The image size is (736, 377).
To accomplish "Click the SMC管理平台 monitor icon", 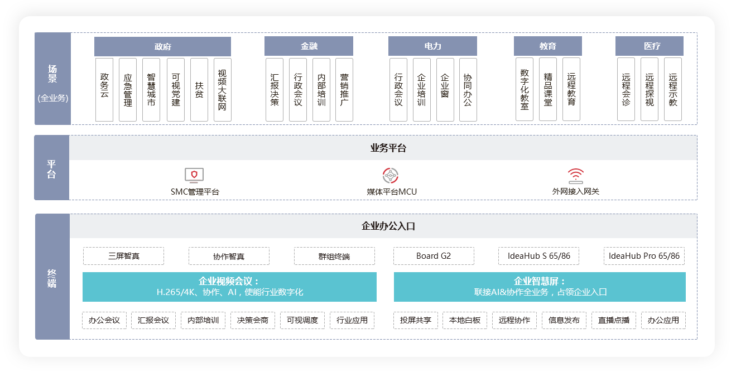I will coord(194,176).
